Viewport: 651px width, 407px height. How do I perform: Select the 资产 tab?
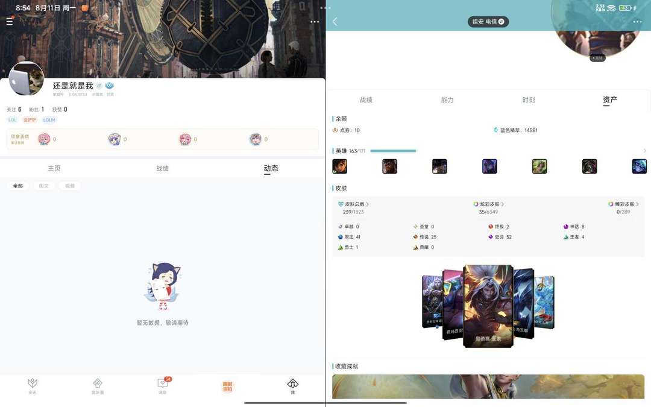(610, 99)
